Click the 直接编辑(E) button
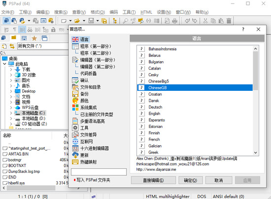This screenshot has width=271, height=199. coord(153,180)
